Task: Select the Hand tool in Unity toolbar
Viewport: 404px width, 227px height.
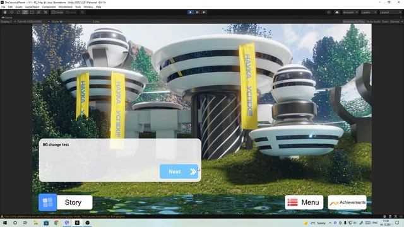Action: coord(5,12)
